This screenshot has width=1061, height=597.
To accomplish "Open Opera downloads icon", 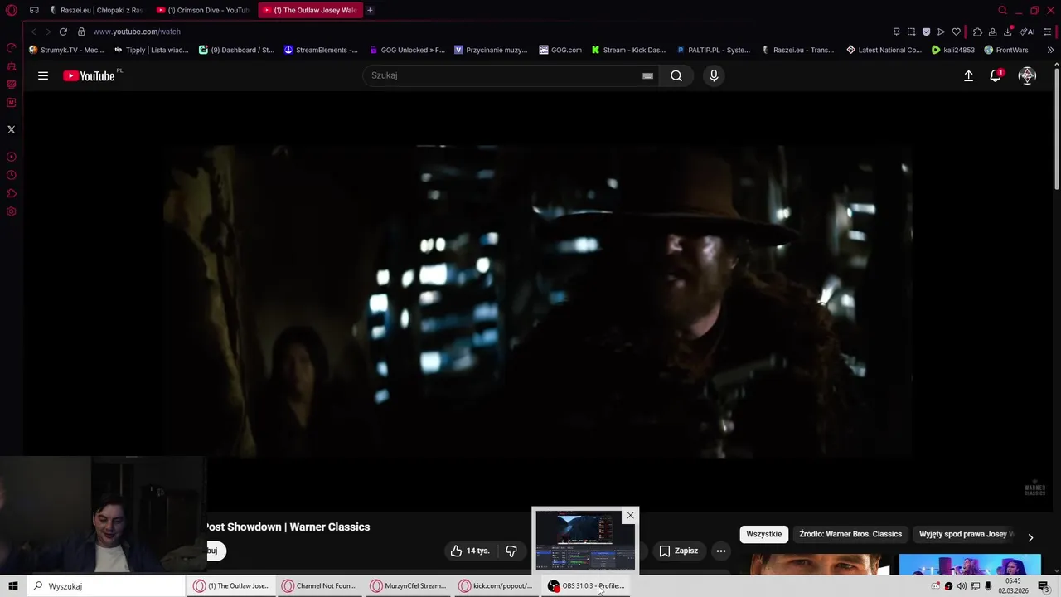I will pos(1008,32).
